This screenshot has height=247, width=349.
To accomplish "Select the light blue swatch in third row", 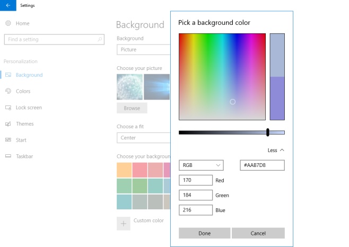I will pyautogui.click(x=124, y=202).
